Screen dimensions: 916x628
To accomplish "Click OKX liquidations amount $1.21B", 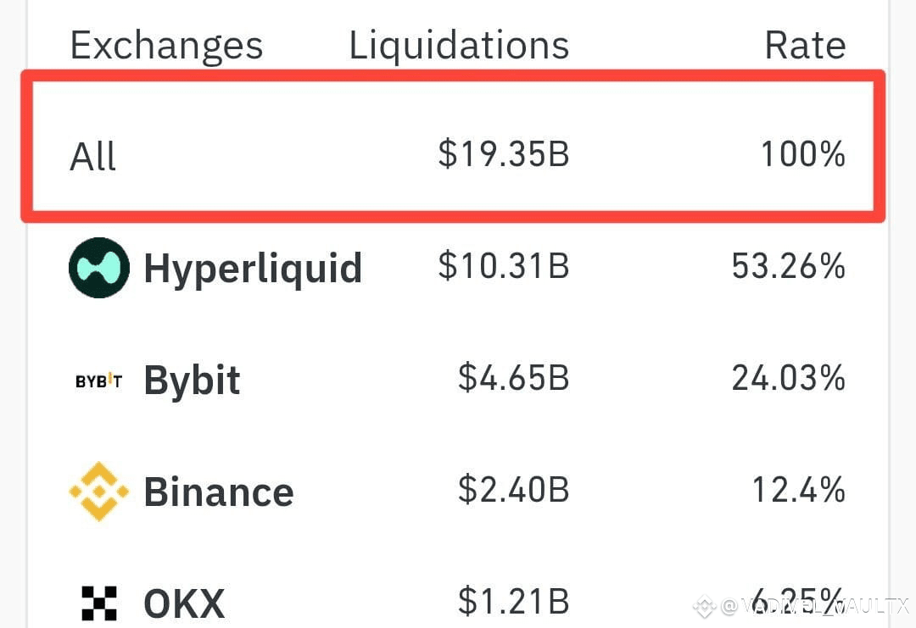I will tap(513, 601).
